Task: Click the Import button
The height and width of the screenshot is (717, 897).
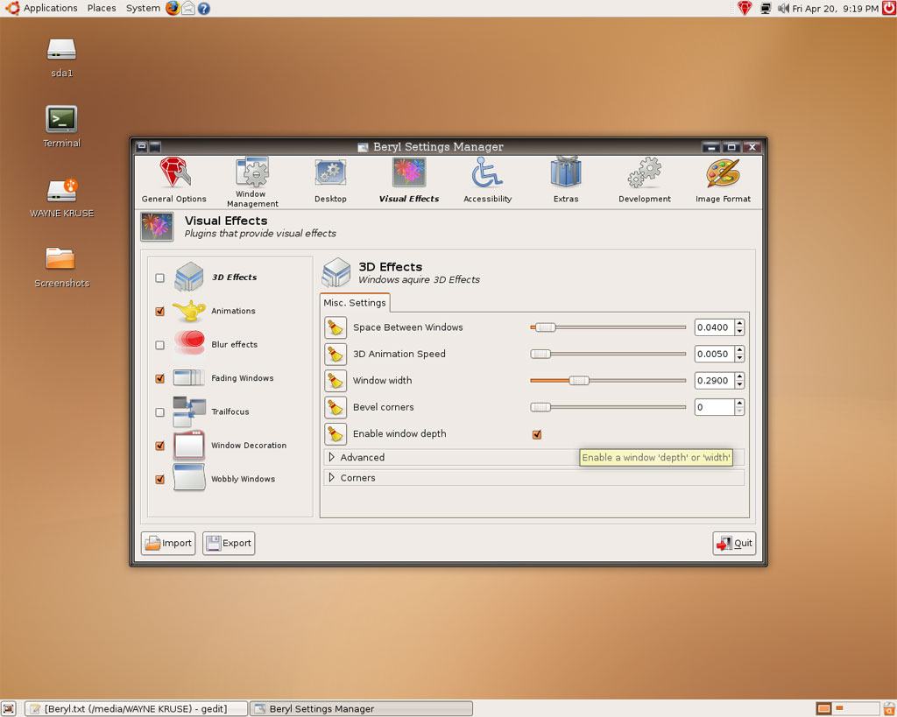Action: pyautogui.click(x=168, y=543)
